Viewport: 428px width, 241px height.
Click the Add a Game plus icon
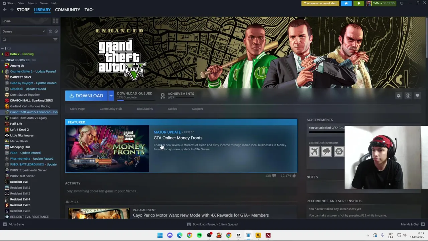[5, 224]
